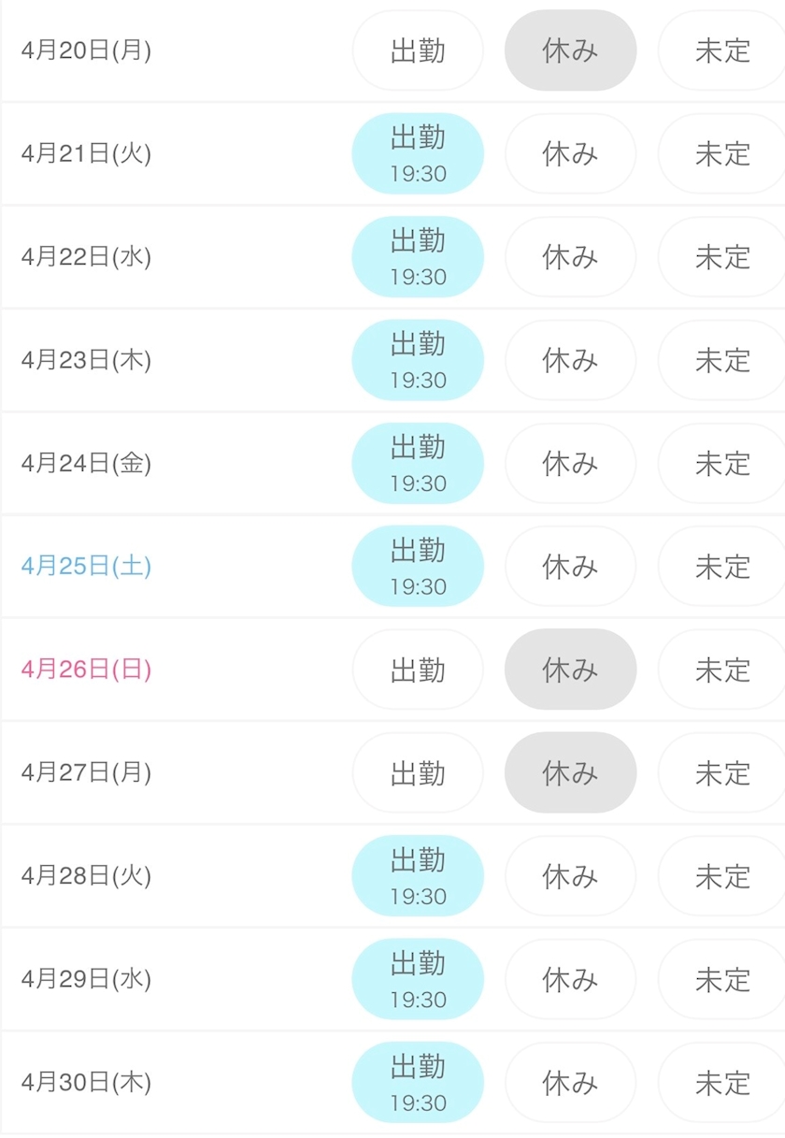The width and height of the screenshot is (785, 1138).
Task: Tap the 出勤 19:30 button for April 22
Action: [x=418, y=257]
